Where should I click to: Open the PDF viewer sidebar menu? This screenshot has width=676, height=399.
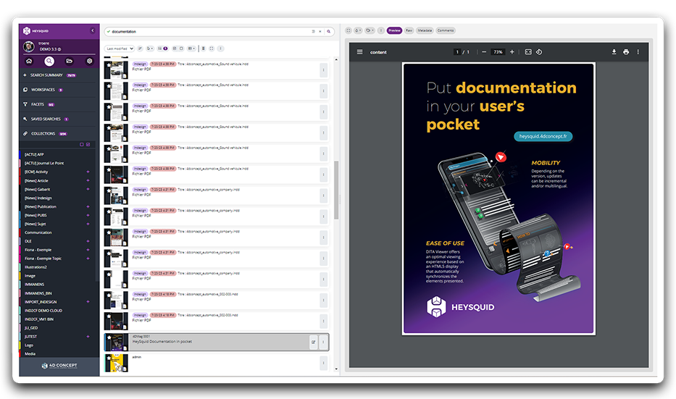tap(359, 52)
